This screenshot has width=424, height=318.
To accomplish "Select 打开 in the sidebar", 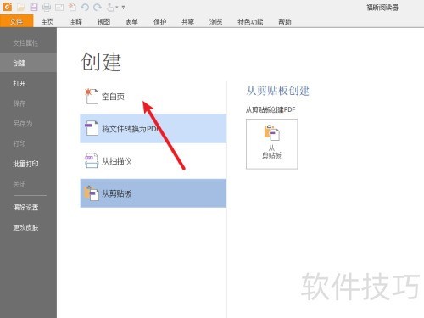I will point(28,83).
